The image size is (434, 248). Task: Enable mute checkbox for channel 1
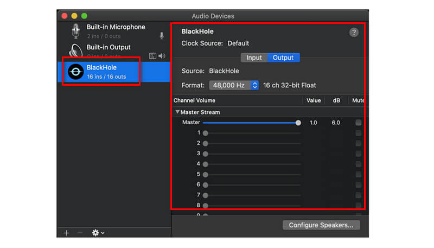click(x=358, y=133)
